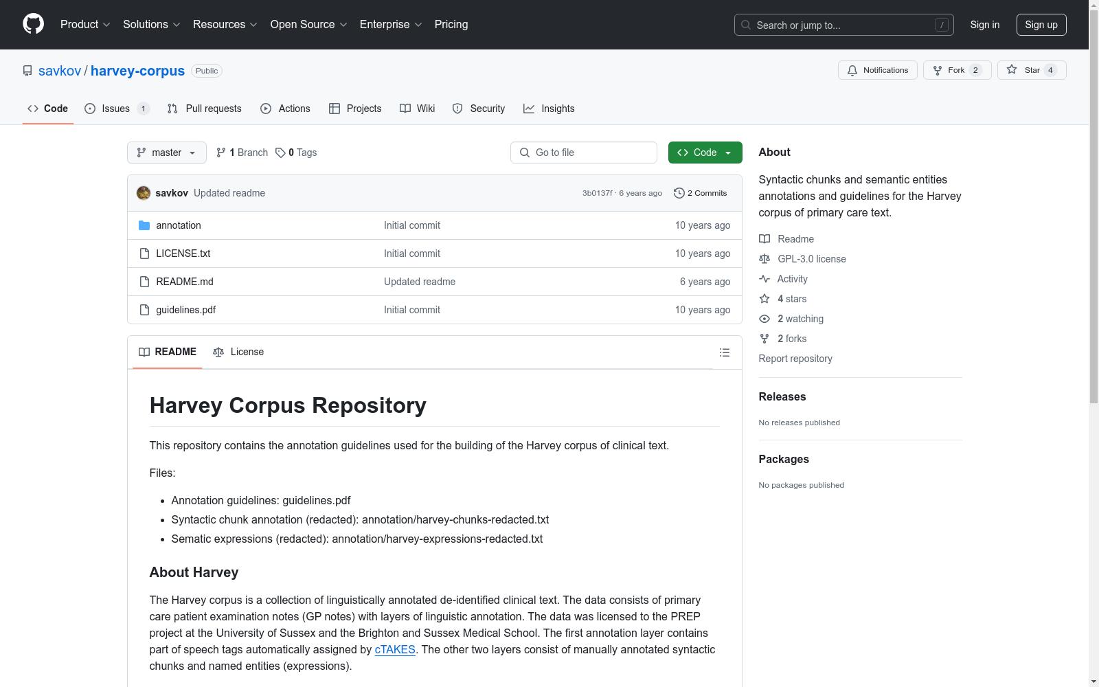Viewport: 1099px width, 687px height.
Task: Click the scales icon beside GPL-3.0 license
Action: pyautogui.click(x=764, y=259)
